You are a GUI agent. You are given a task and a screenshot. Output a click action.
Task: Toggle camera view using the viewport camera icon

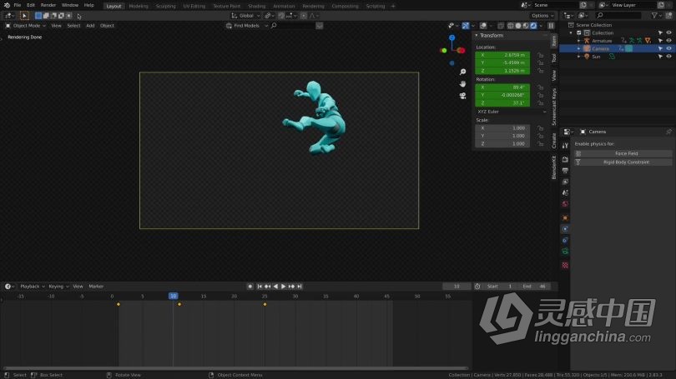(462, 96)
